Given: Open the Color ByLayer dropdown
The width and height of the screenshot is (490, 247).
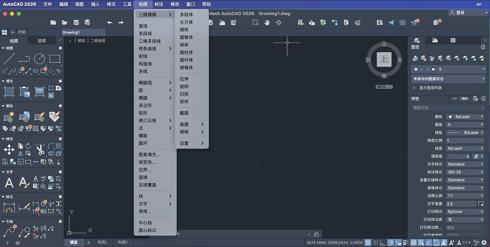Looking at the screenshot, I should click(465, 117).
